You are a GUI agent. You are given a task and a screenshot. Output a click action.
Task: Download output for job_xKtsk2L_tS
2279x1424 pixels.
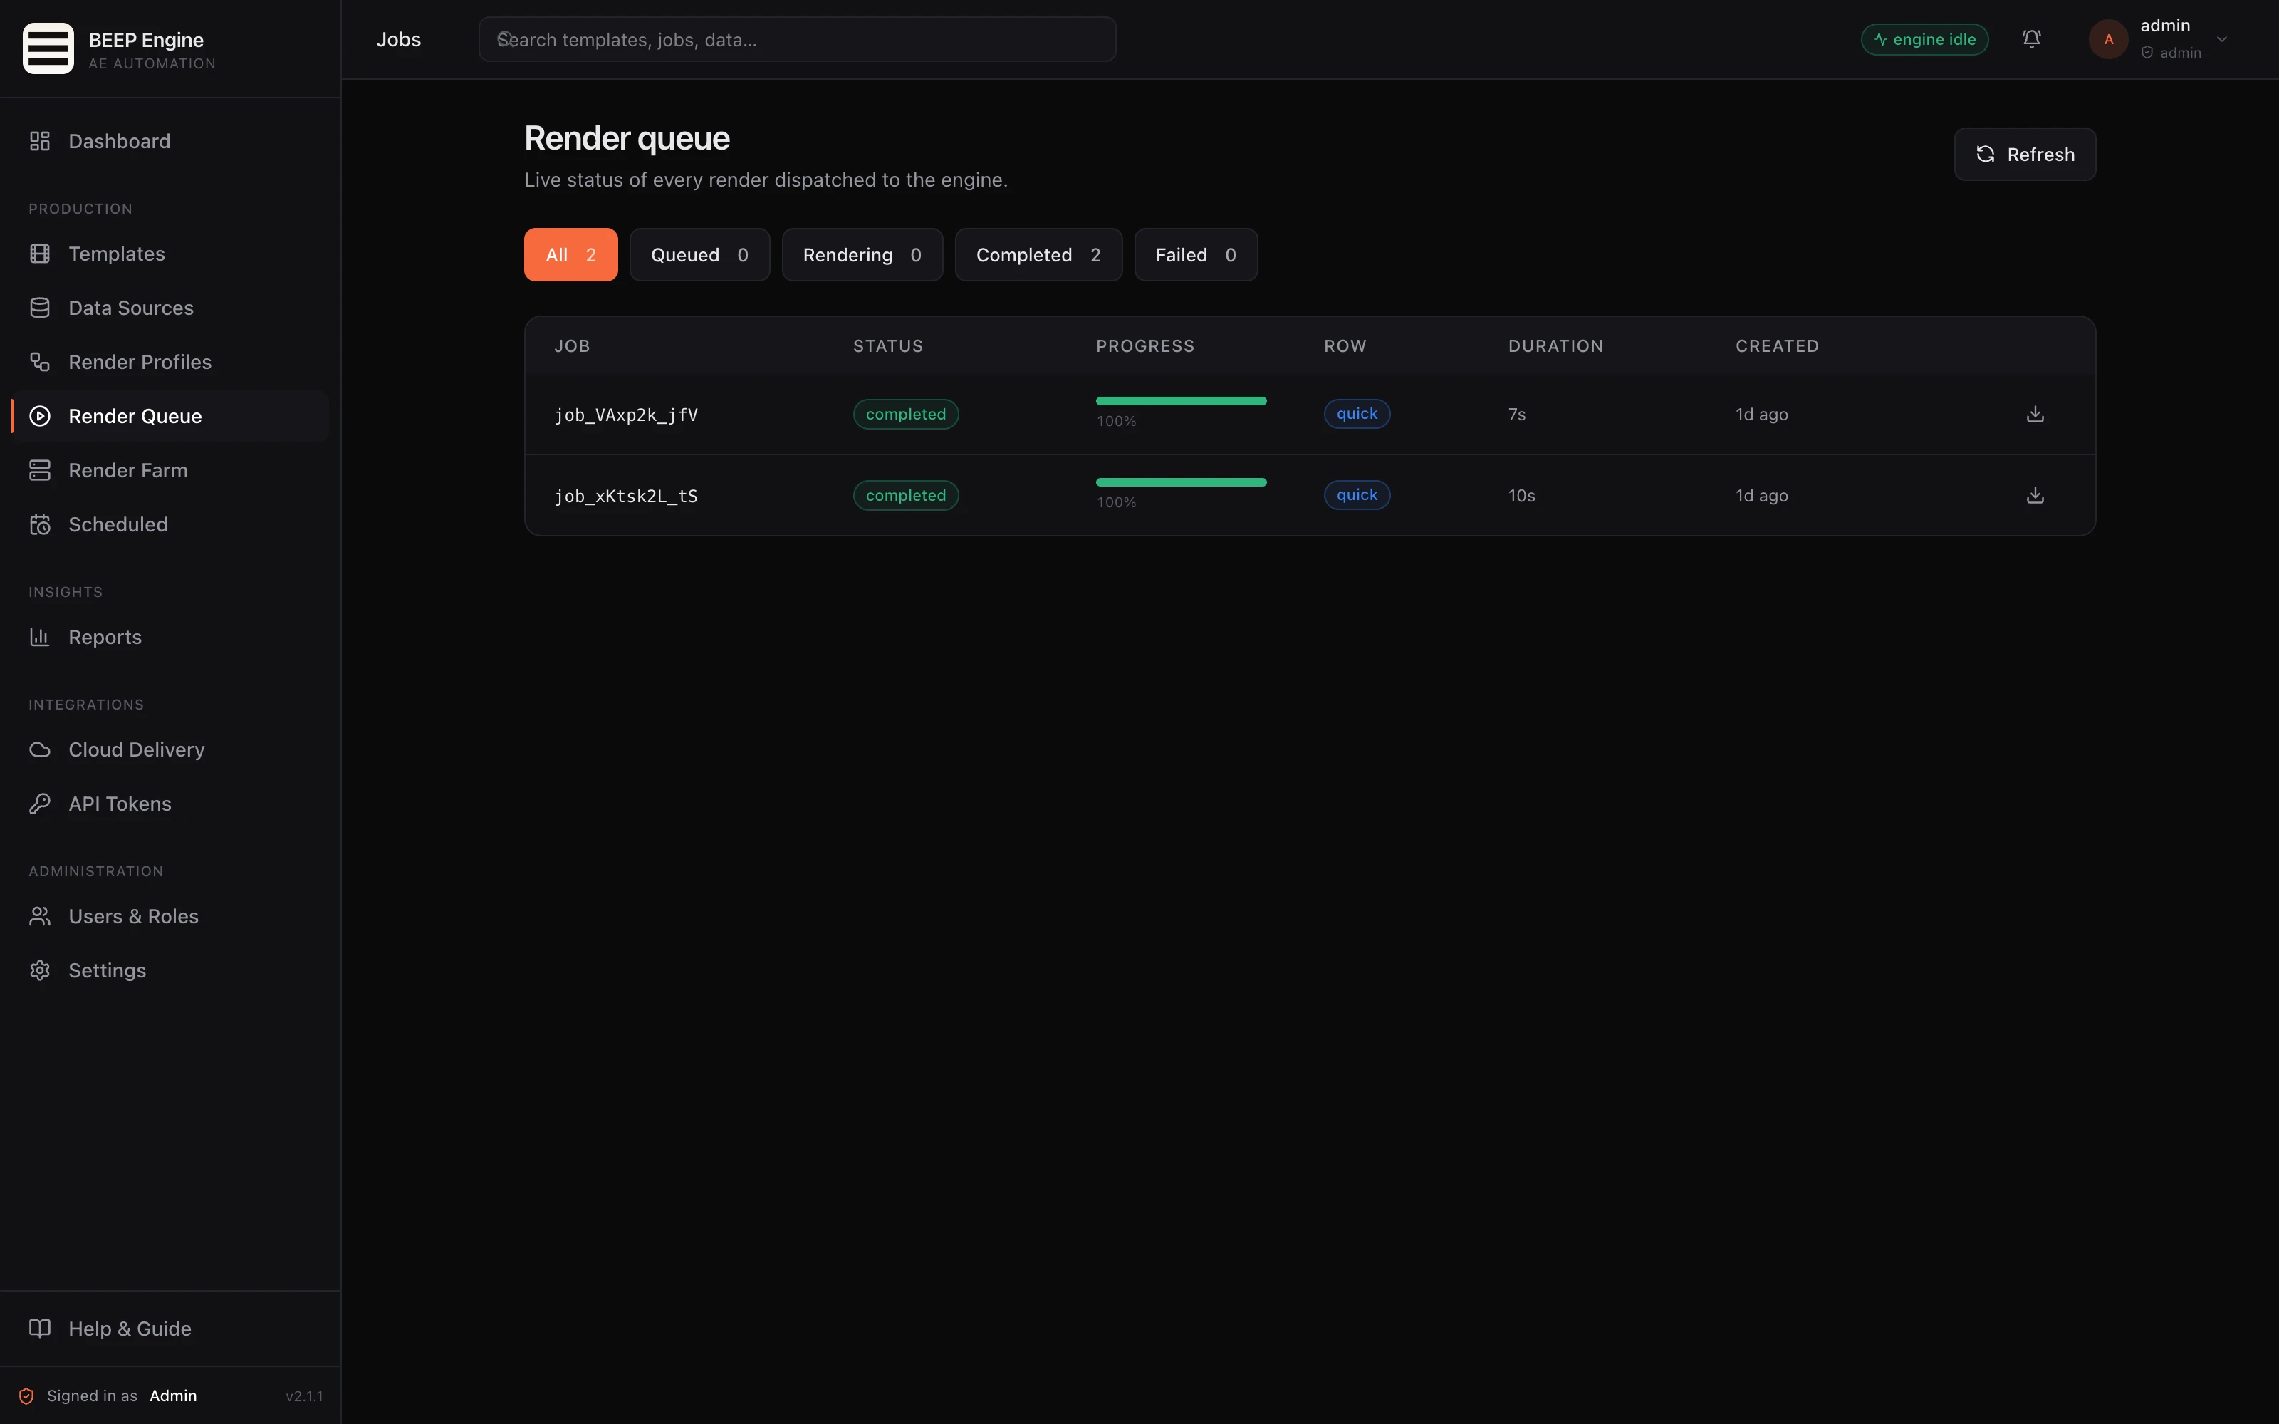[x=2035, y=495]
